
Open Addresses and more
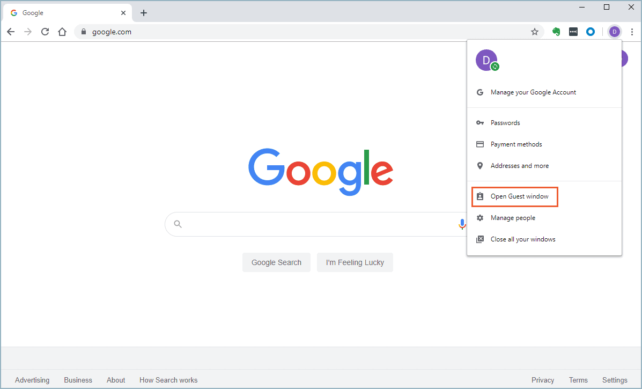tap(544, 166)
